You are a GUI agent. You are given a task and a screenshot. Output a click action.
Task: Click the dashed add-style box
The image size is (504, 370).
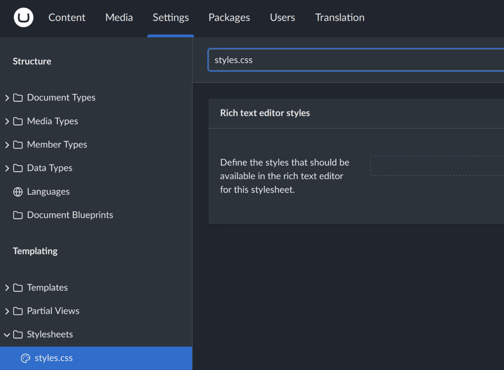437,166
